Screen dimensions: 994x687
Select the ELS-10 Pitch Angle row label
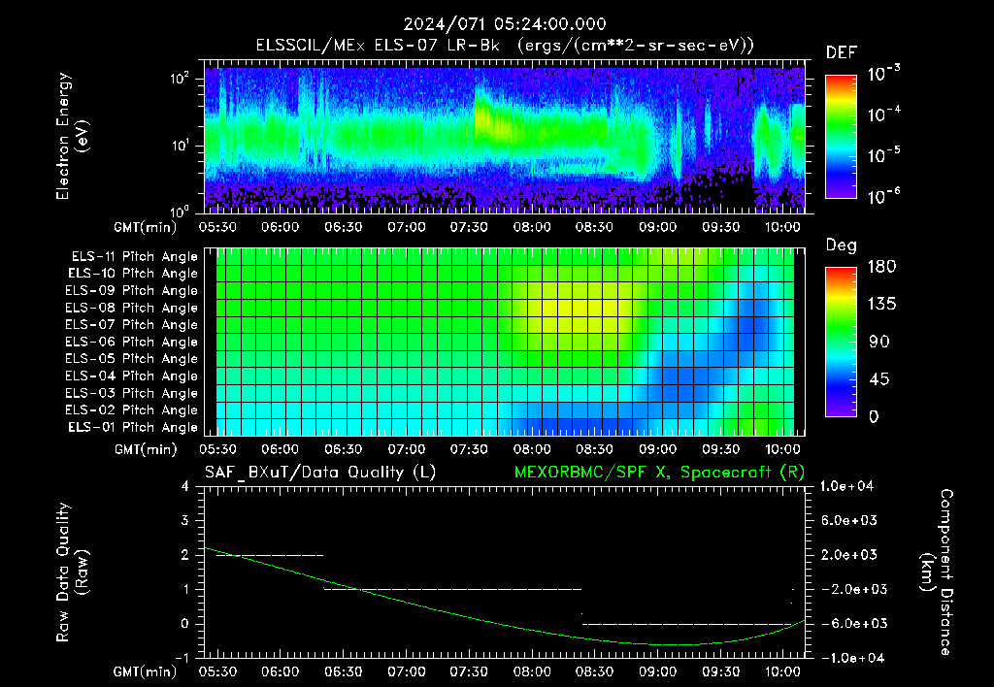pyautogui.click(x=133, y=274)
